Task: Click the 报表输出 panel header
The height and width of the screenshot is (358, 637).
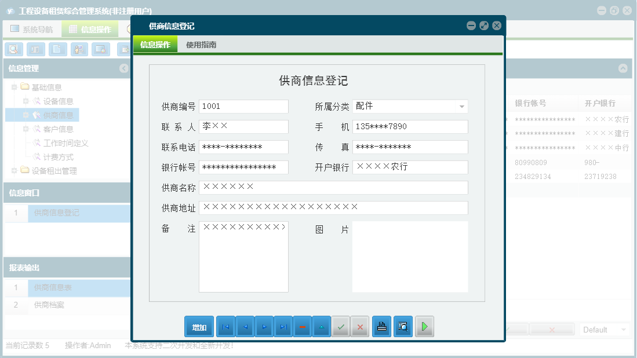Action: click(67, 268)
